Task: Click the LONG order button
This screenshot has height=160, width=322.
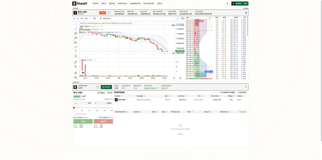Action: (x=83, y=121)
